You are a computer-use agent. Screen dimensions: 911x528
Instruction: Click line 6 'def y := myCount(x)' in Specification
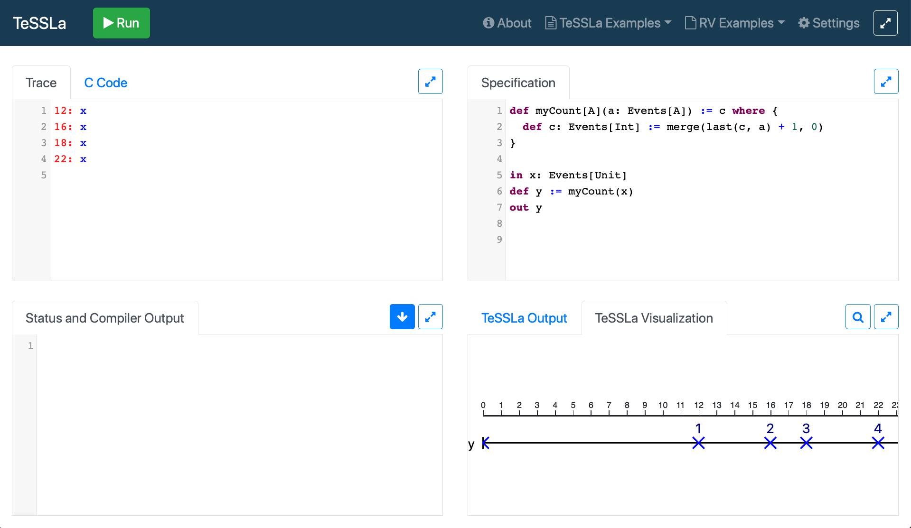point(571,192)
